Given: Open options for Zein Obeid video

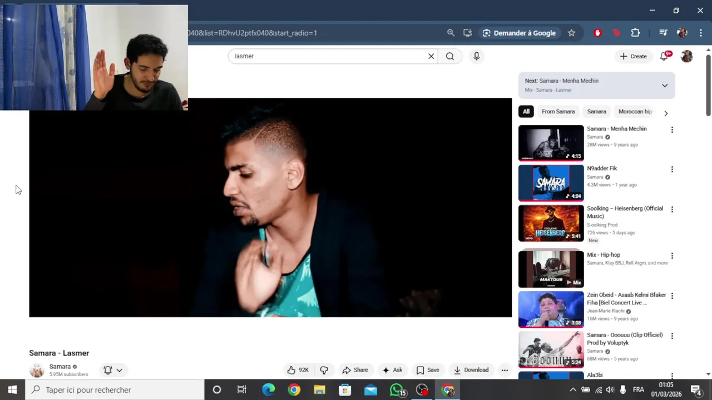Looking at the screenshot, I should (672, 296).
